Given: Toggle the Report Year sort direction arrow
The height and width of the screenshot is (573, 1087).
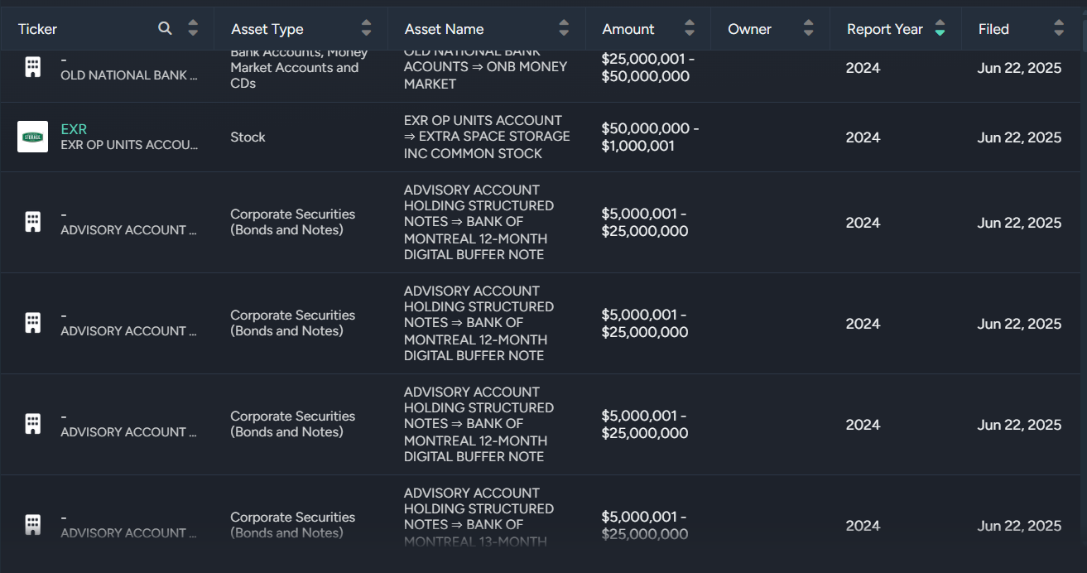Looking at the screenshot, I should pyautogui.click(x=940, y=29).
